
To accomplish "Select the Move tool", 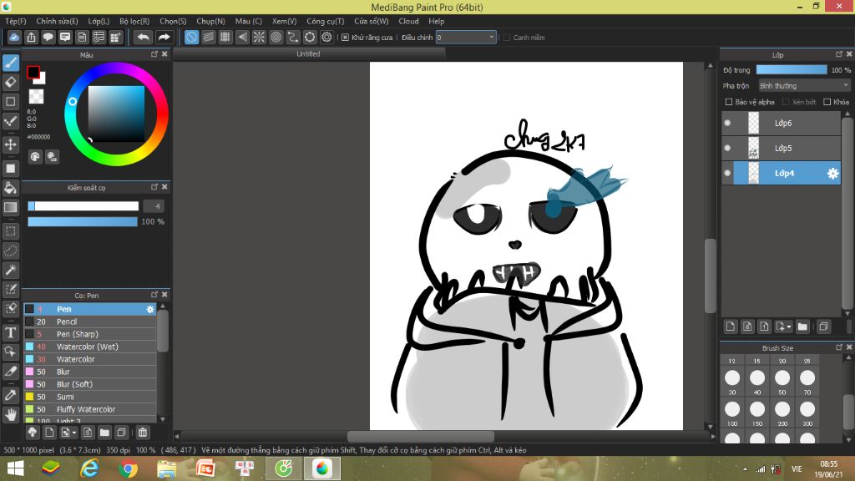I will pos(10,144).
